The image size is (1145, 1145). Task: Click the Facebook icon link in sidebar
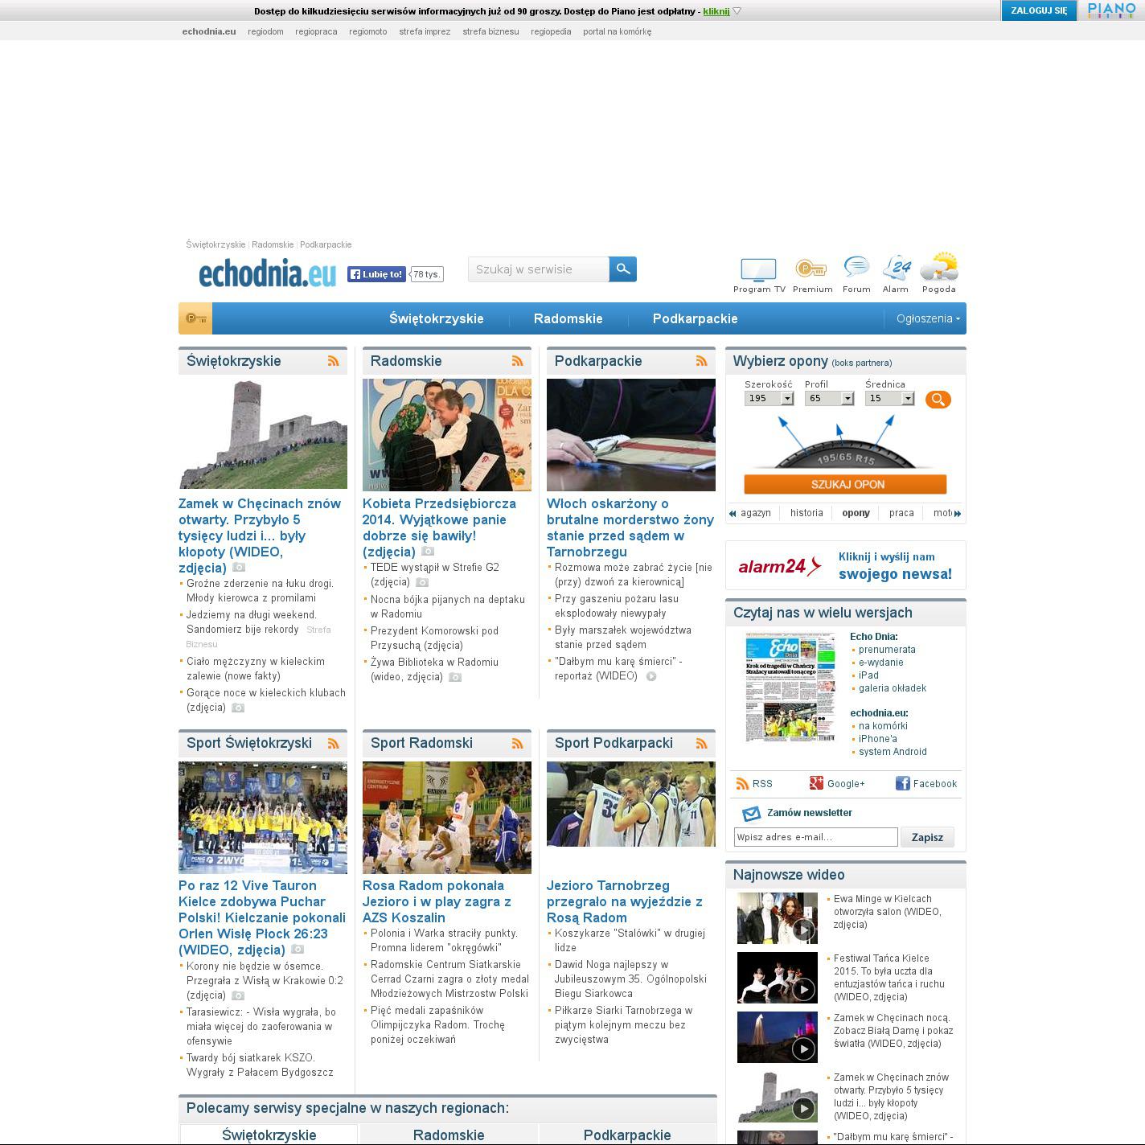(x=902, y=784)
